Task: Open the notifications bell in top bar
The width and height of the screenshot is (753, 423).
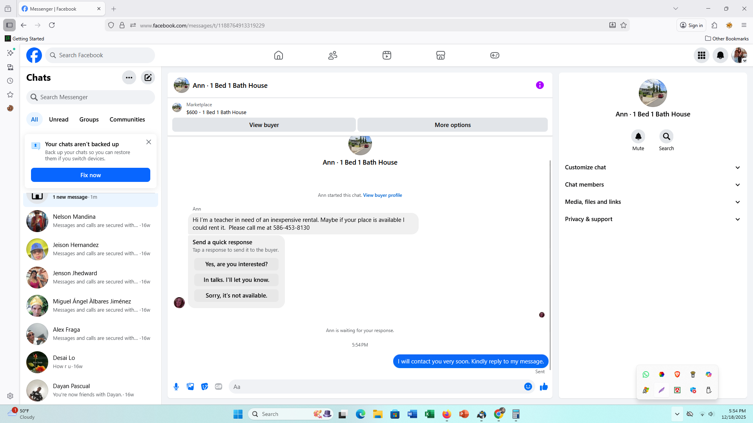Action: (720, 55)
